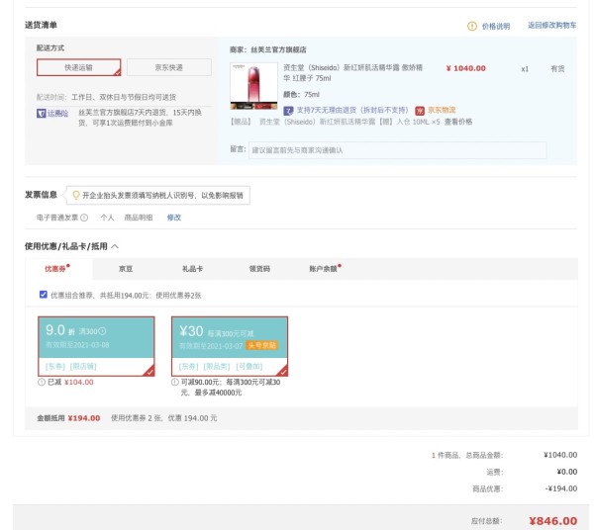Click the 支持7天无理由退货 text
This screenshot has width=594, height=530.
351,110
